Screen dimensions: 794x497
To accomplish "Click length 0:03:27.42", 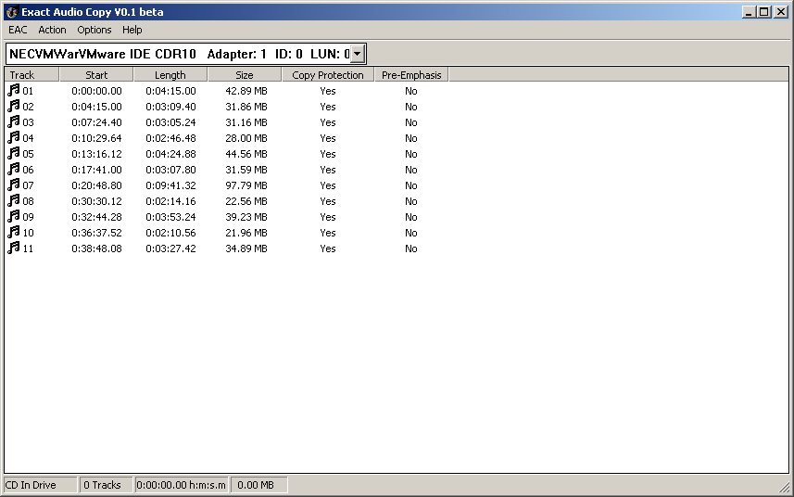I will point(170,248).
